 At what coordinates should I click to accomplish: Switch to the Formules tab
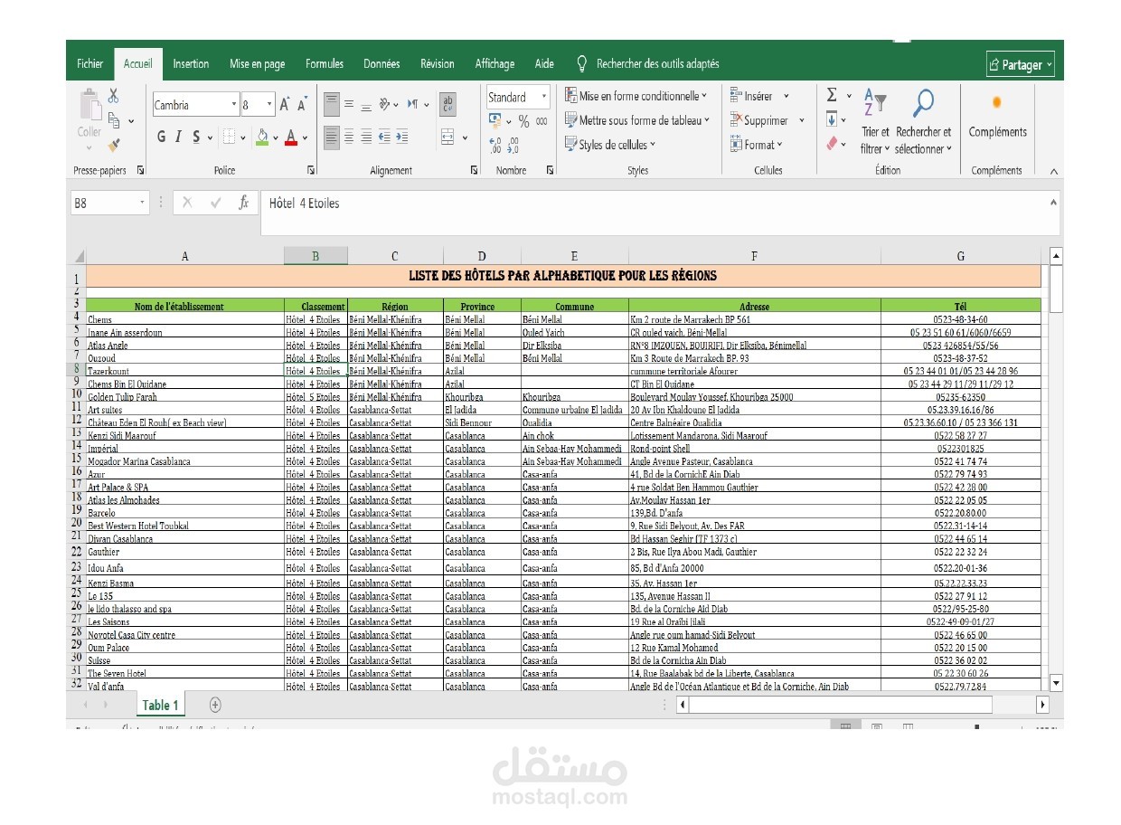tap(325, 64)
